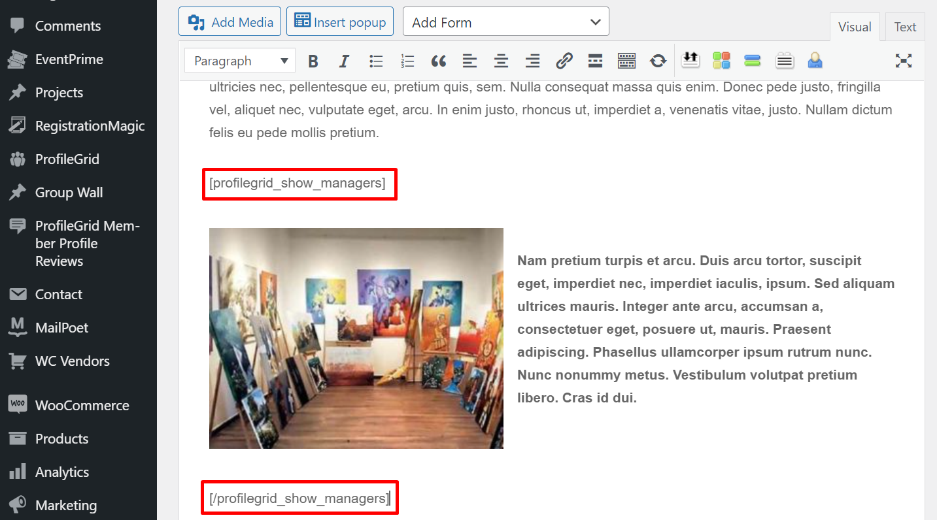Click the Insert popup button
This screenshot has height=520, width=937.
[340, 22]
